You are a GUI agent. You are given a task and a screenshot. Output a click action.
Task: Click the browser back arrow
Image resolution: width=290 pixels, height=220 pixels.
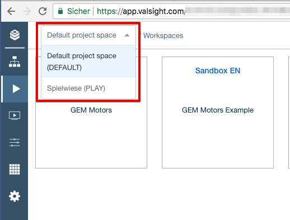pos(11,11)
